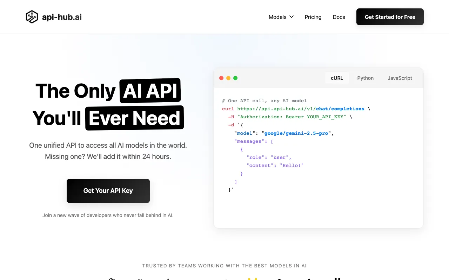This screenshot has width=449, height=280.
Task: Click the Authorization Bearer YOUR_API_KEY string
Action: click(292, 117)
